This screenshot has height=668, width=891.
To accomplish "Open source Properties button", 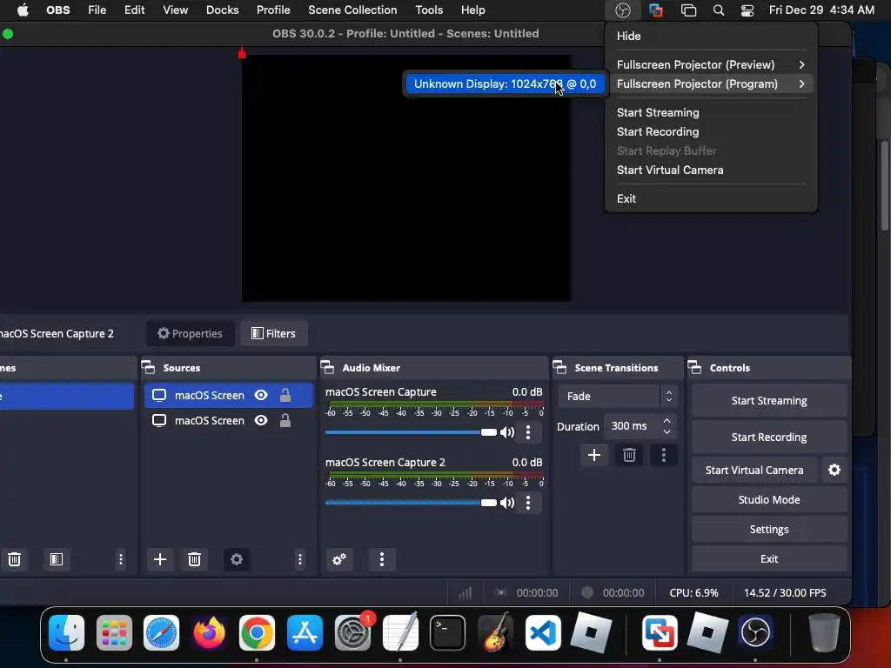I will pyautogui.click(x=191, y=333).
